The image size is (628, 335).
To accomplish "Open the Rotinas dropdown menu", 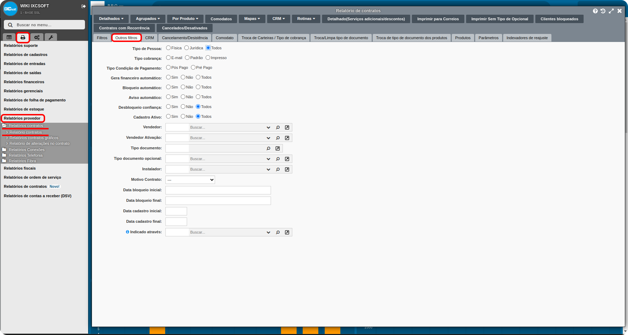I will 306,19.
